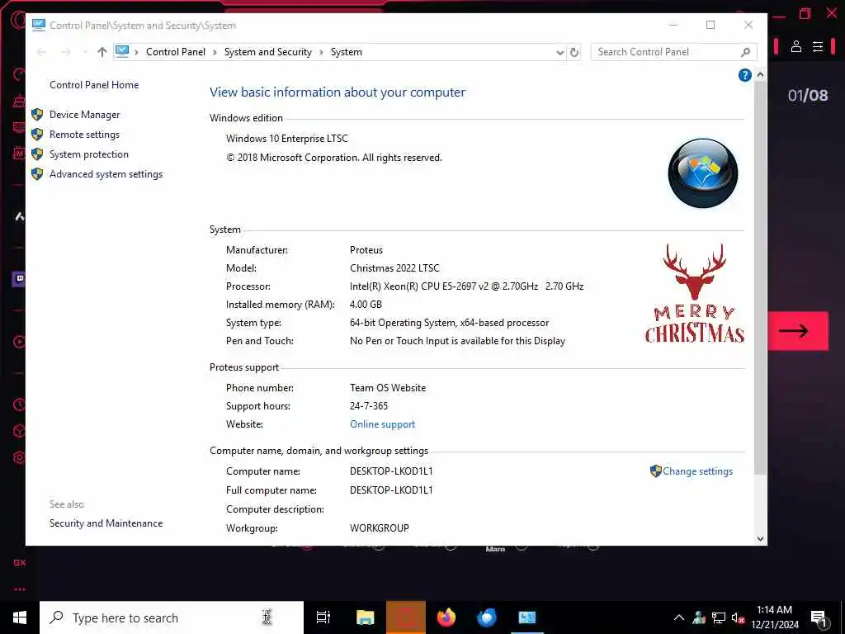
Task: Switch to Opera GX on the taskbar
Action: (x=406, y=617)
